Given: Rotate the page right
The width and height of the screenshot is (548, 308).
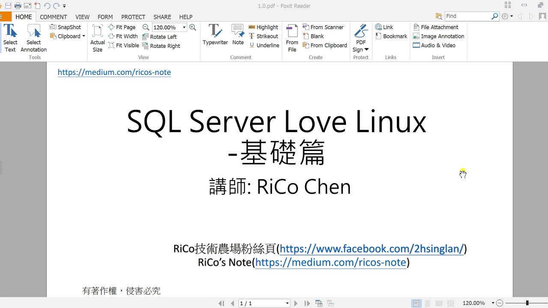Looking at the screenshot, I should click(x=161, y=46).
